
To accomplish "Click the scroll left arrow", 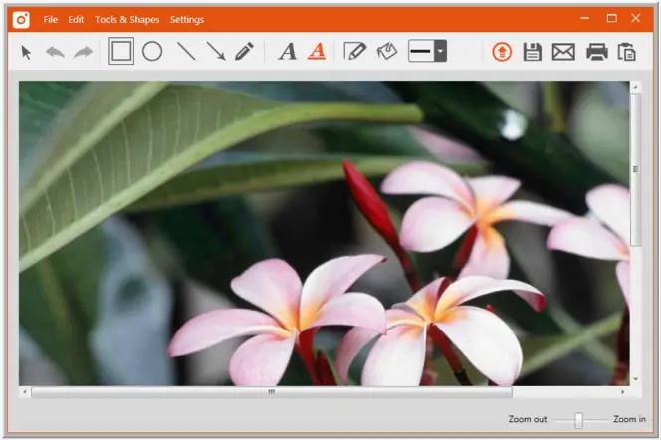I will pos(25,392).
